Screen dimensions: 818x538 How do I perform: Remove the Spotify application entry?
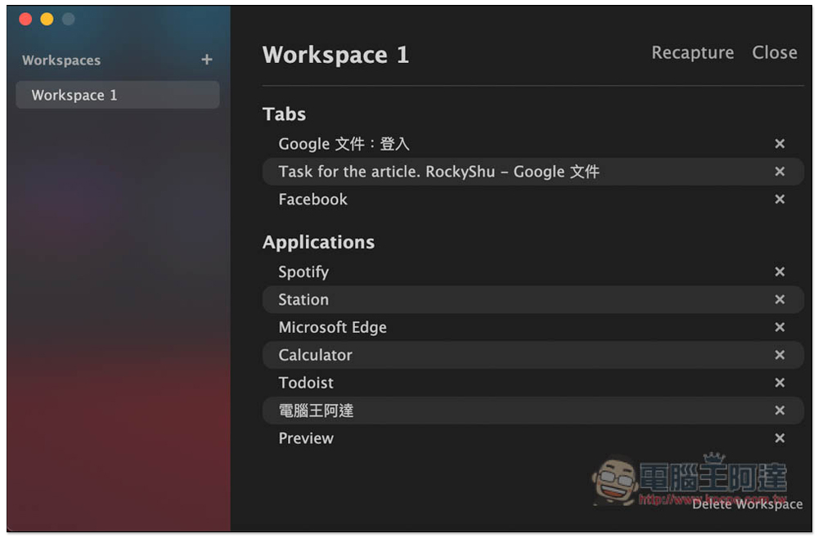click(x=780, y=272)
